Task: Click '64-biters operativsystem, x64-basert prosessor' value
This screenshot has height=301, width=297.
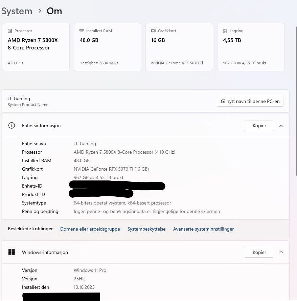Action: 122,203
